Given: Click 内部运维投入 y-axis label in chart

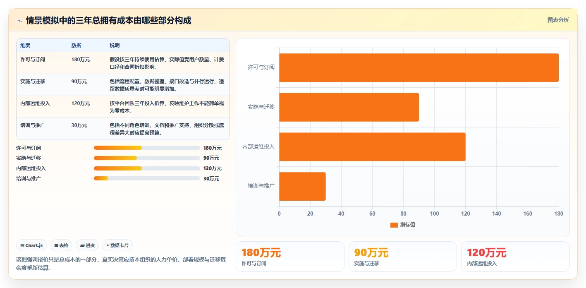Looking at the screenshot, I should (258, 147).
